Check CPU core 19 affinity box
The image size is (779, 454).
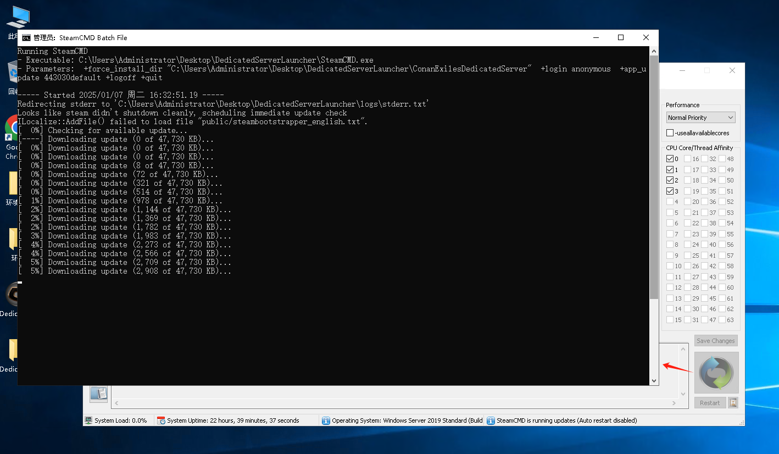point(687,191)
